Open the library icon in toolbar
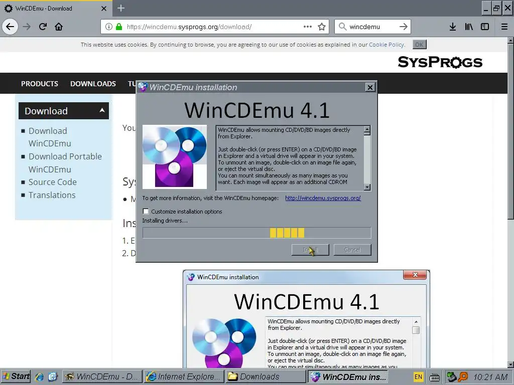Image resolution: width=514 pixels, height=385 pixels. (469, 27)
